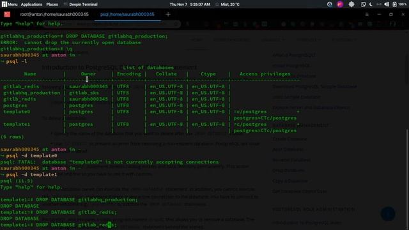409x230 pixels.
Task: Click 'DROP DATABASE gitlabhq_production;' at the template1 prompt
Action: click(87, 200)
